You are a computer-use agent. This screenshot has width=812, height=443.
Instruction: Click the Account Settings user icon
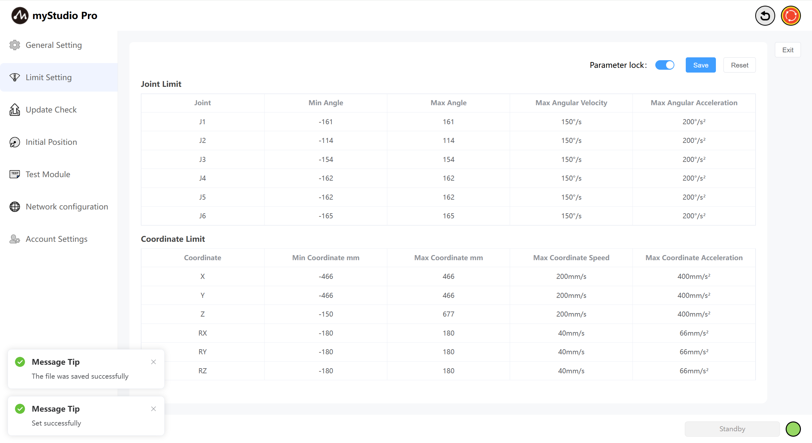(x=15, y=239)
